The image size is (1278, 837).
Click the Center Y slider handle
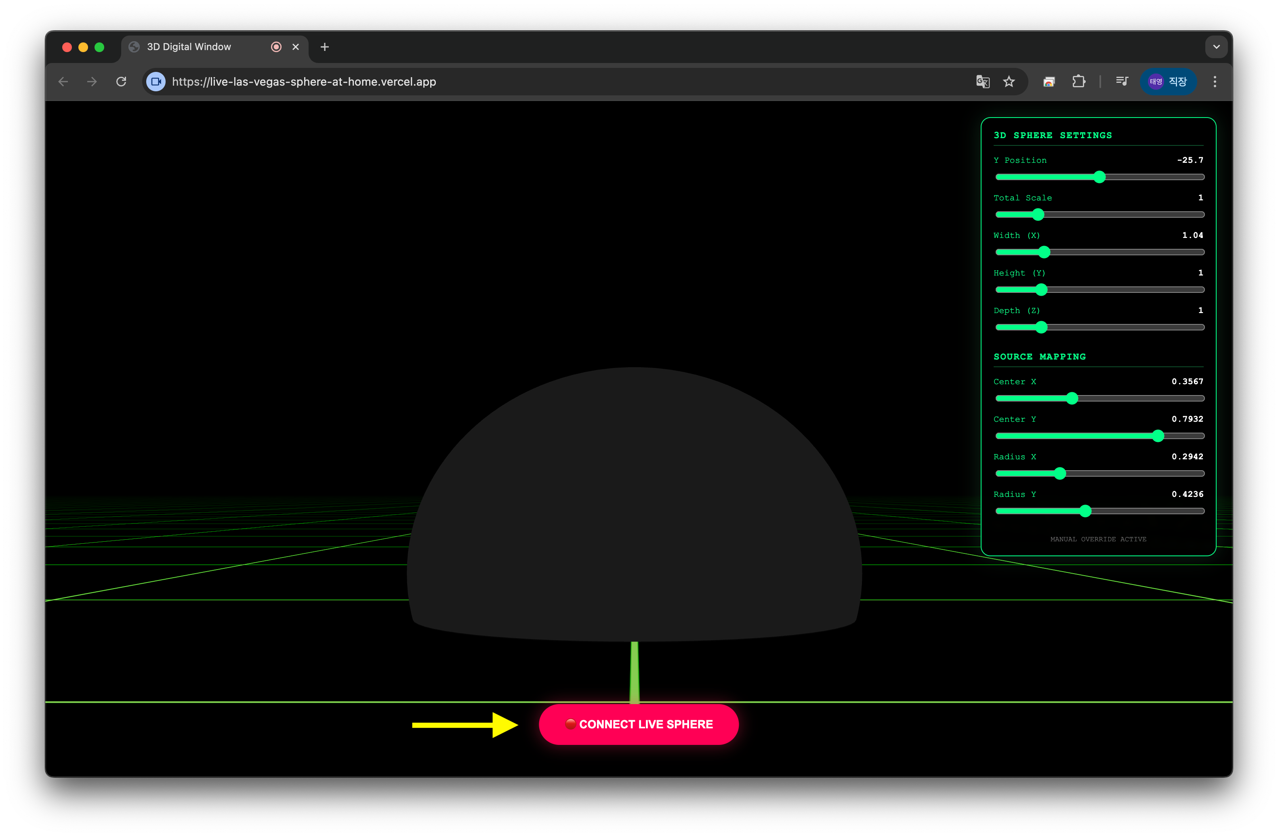pos(1158,436)
